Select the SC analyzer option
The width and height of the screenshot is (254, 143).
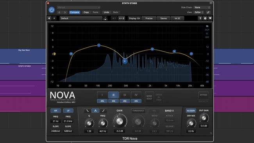coord(207,34)
